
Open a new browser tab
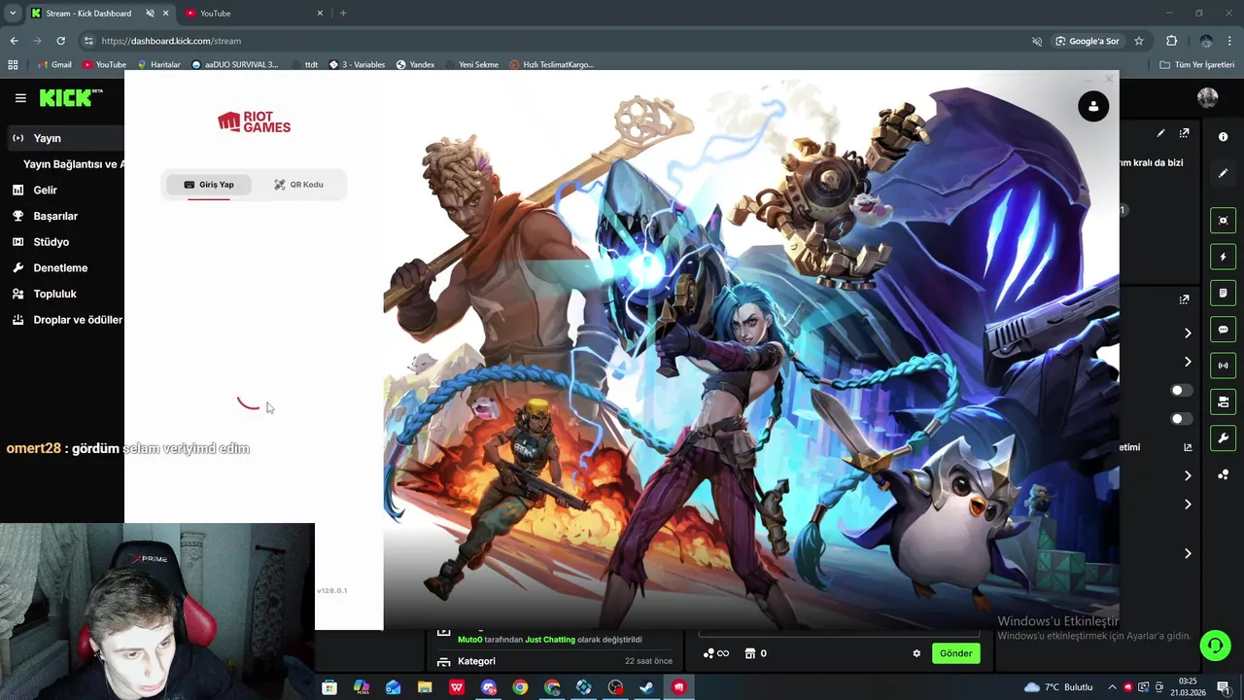(343, 14)
